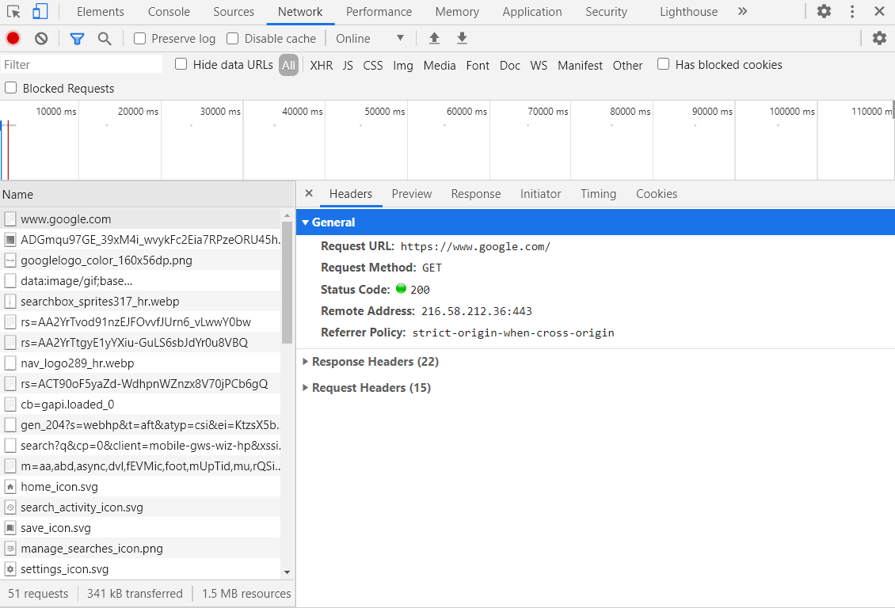Show the Cookies tab of request
The width and height of the screenshot is (895, 608).
click(x=657, y=194)
